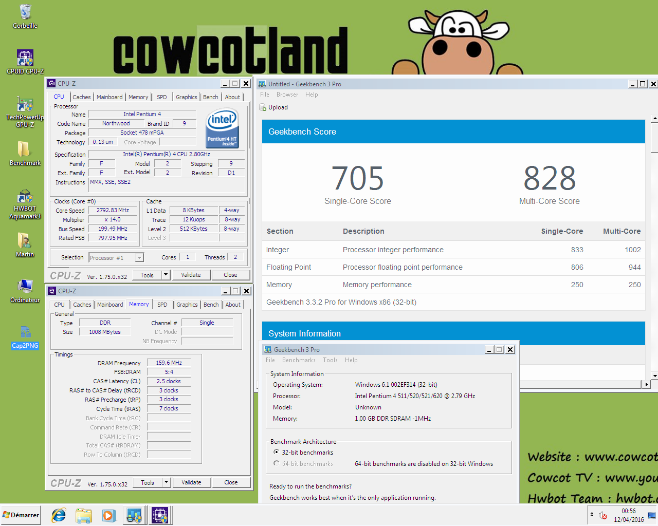Click the Geekbench horizontal scrollbar right arrow
Image resolution: width=658 pixels, height=526 pixels.
pyautogui.click(x=647, y=384)
